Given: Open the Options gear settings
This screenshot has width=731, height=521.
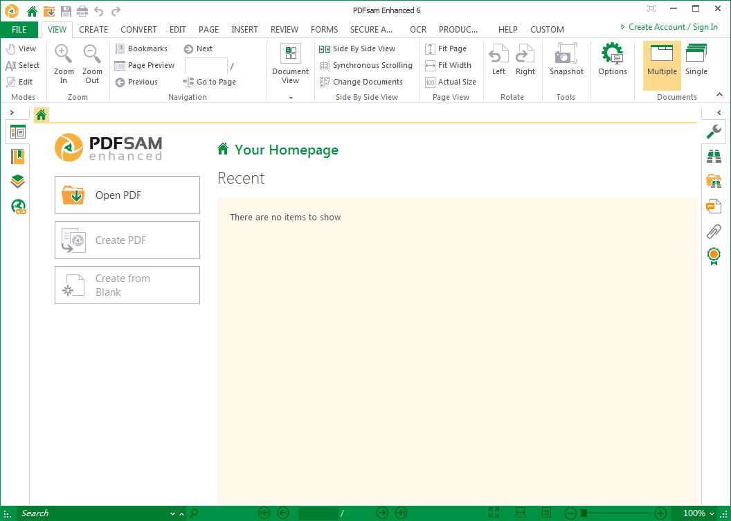Looking at the screenshot, I should pyautogui.click(x=612, y=60).
